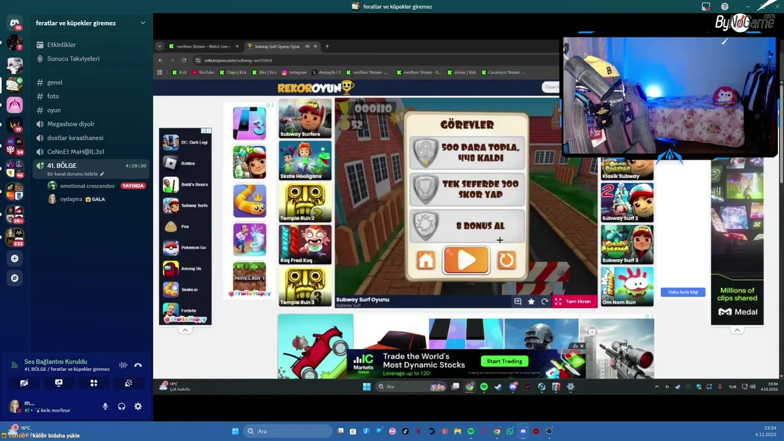The width and height of the screenshot is (784, 441).
Task: Open the Skate Hooligans game thumbnail
Action: tap(305, 160)
